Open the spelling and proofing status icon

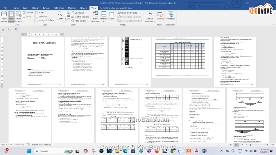28,145
